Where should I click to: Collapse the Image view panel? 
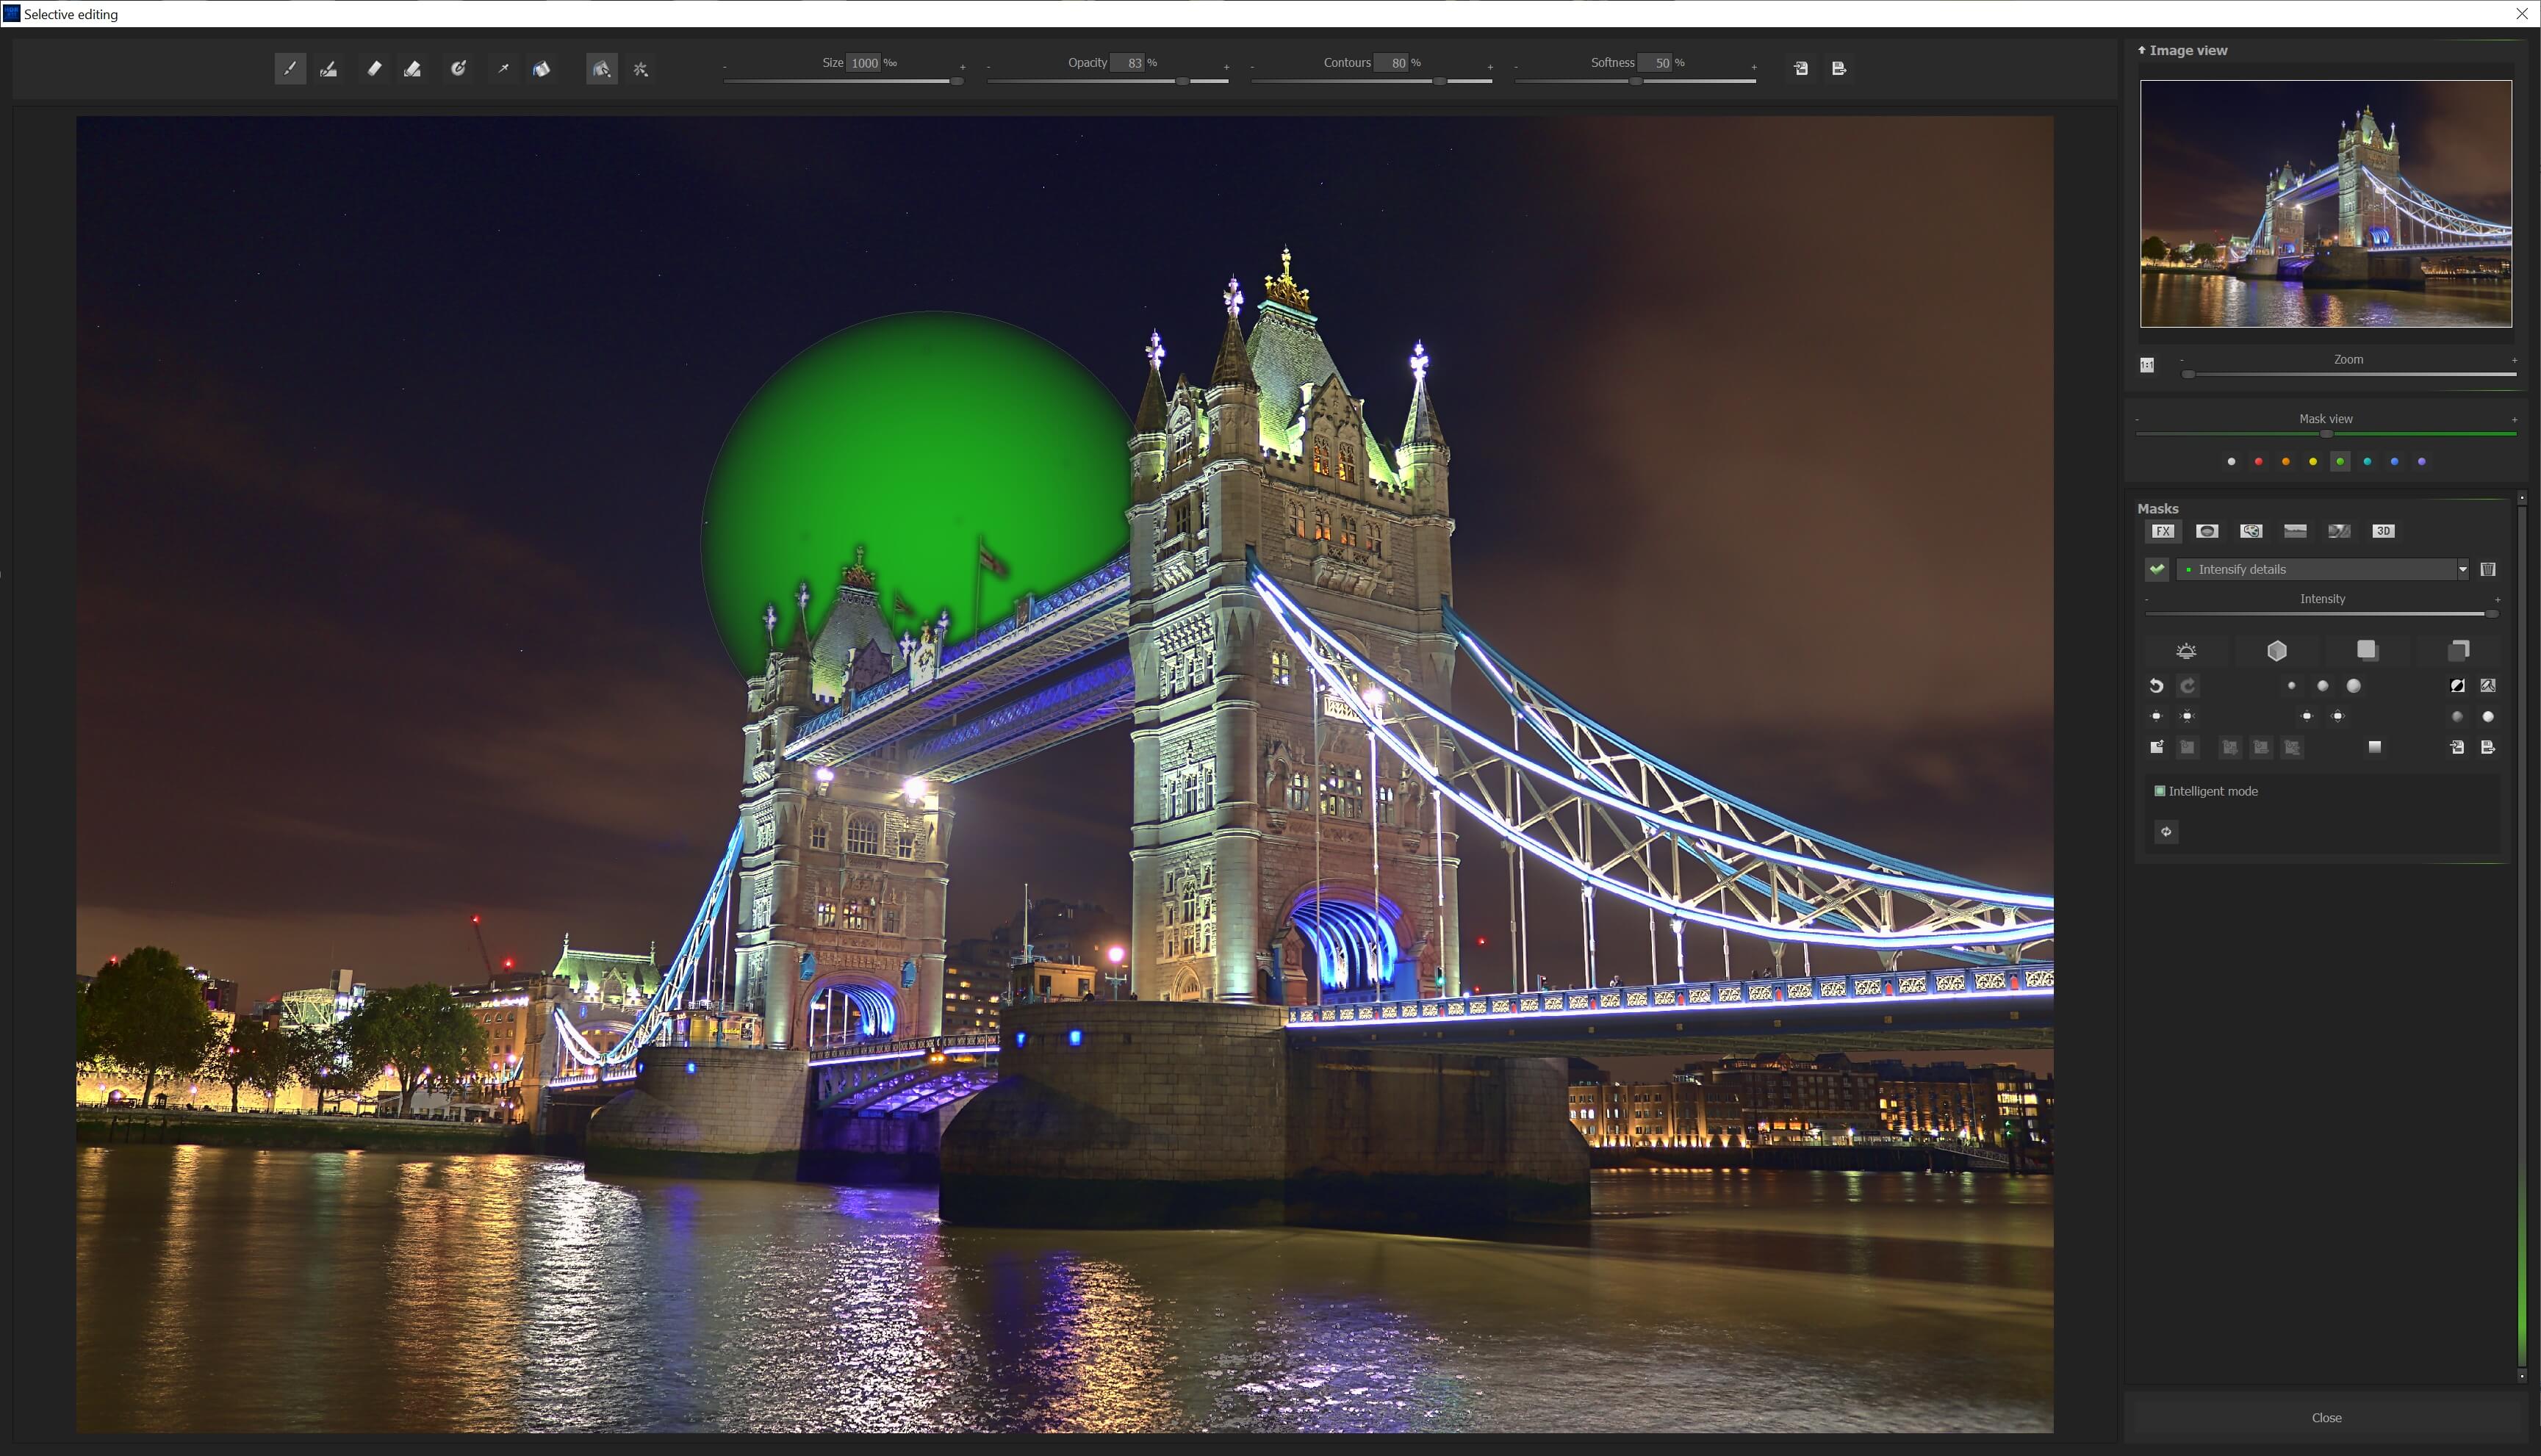point(2142,50)
